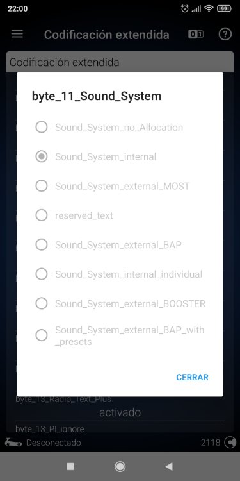The height and width of the screenshot is (481, 240).
Task: Open the hamburger navigation menu
Action: click(x=17, y=34)
